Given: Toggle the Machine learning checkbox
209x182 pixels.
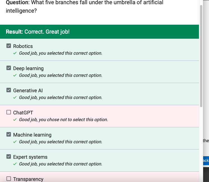Looking at the screenshot, I should pos(9,134).
